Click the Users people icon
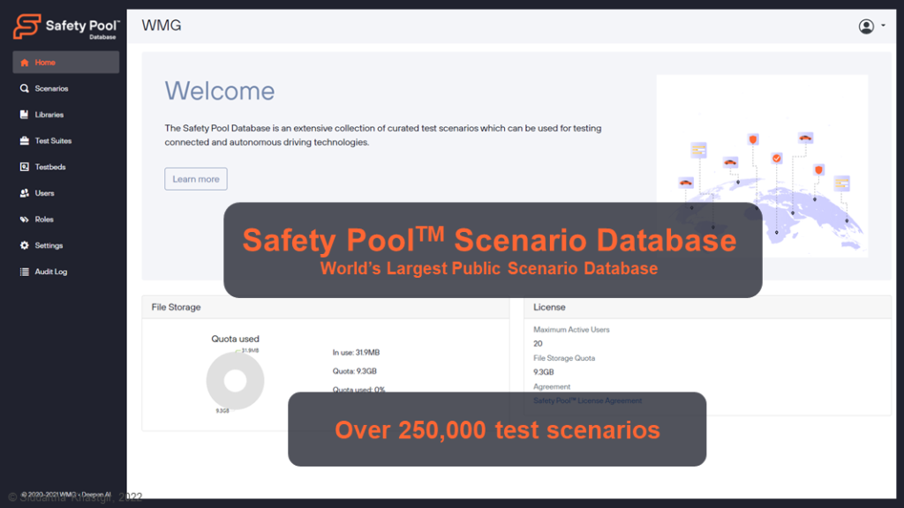 (x=24, y=193)
